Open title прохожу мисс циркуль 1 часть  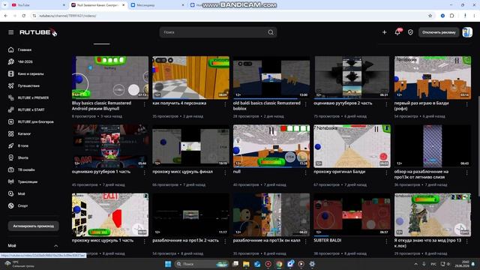pos(103,240)
